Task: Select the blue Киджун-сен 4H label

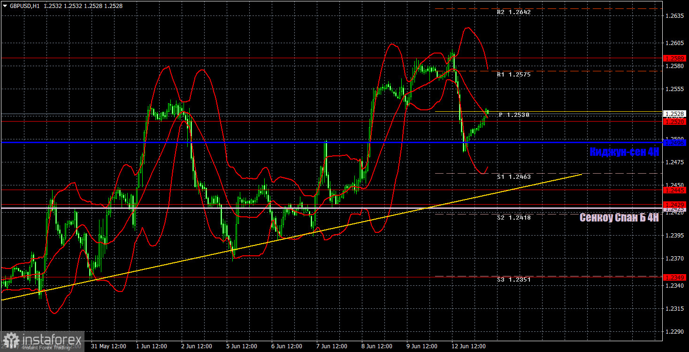Action: pyautogui.click(x=624, y=152)
